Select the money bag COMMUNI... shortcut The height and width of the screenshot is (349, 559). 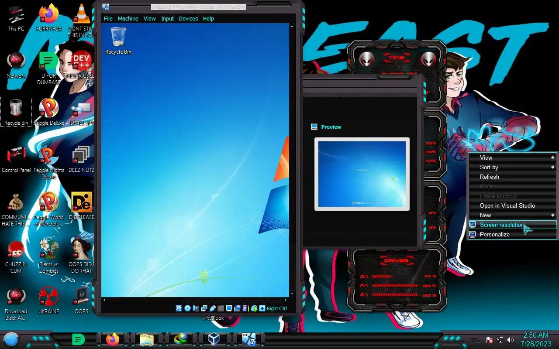tap(16, 210)
